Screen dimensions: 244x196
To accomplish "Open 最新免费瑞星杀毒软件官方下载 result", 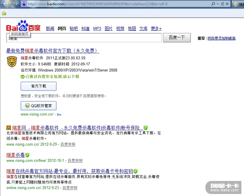I will coord(53,51).
